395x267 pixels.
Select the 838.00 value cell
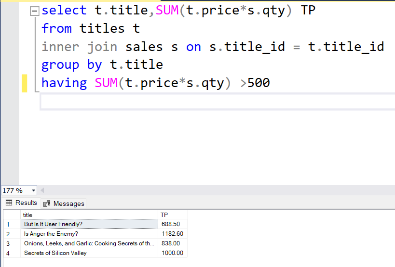[173, 243]
